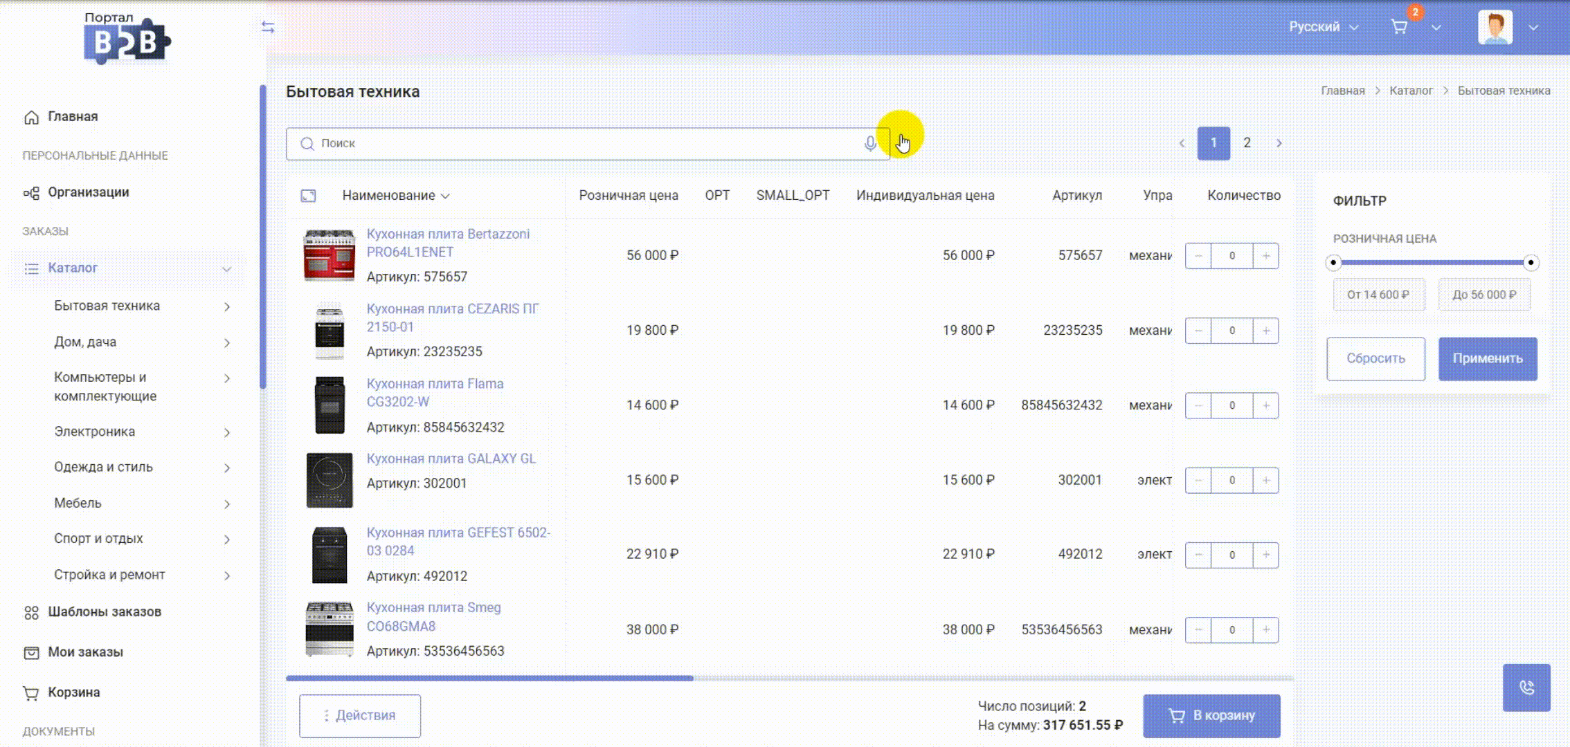This screenshot has width=1570, height=747.
Task: Open Кухонная плита Bertazzoni PRO64L1ENET link
Action: click(x=448, y=243)
